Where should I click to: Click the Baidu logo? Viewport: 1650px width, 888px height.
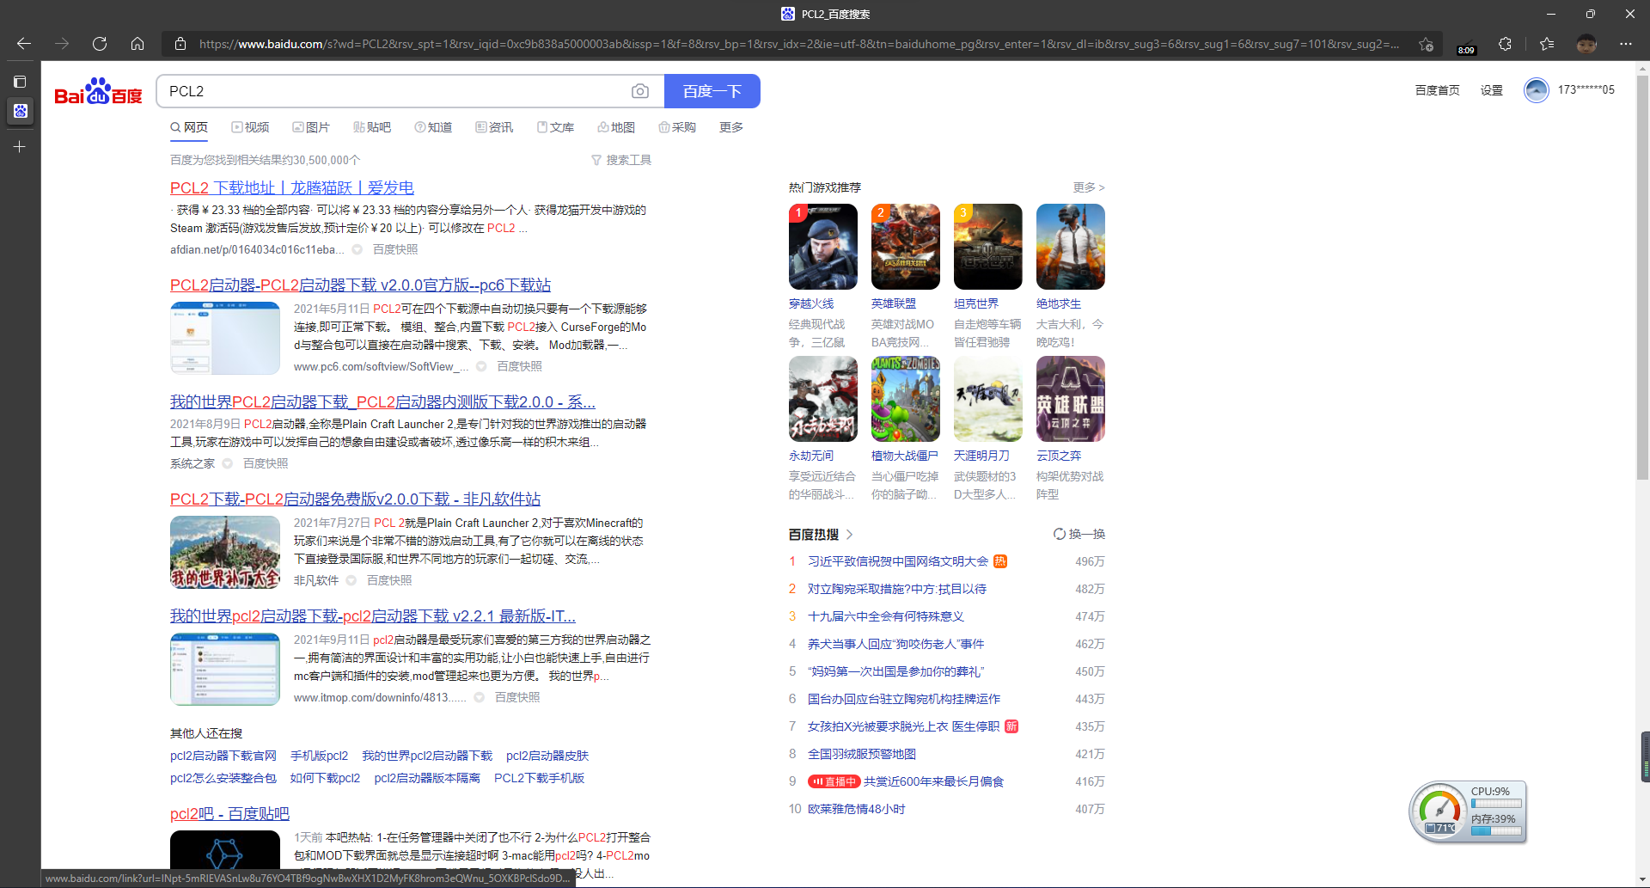[98, 91]
